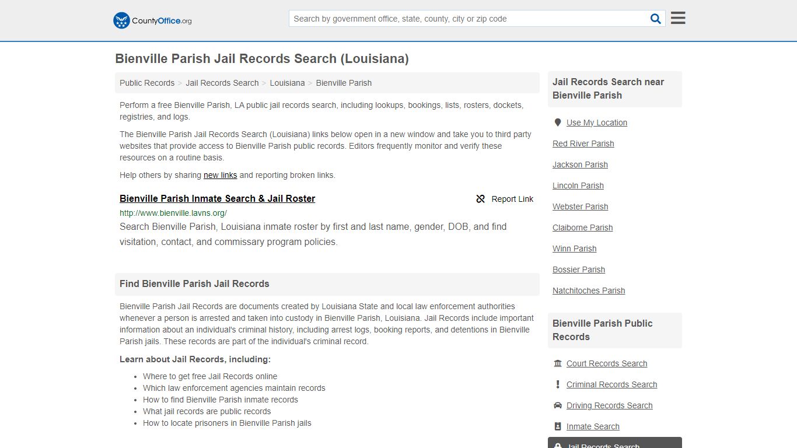
Task: Select the highlighted Jail Records Search item
Action: coord(615,443)
